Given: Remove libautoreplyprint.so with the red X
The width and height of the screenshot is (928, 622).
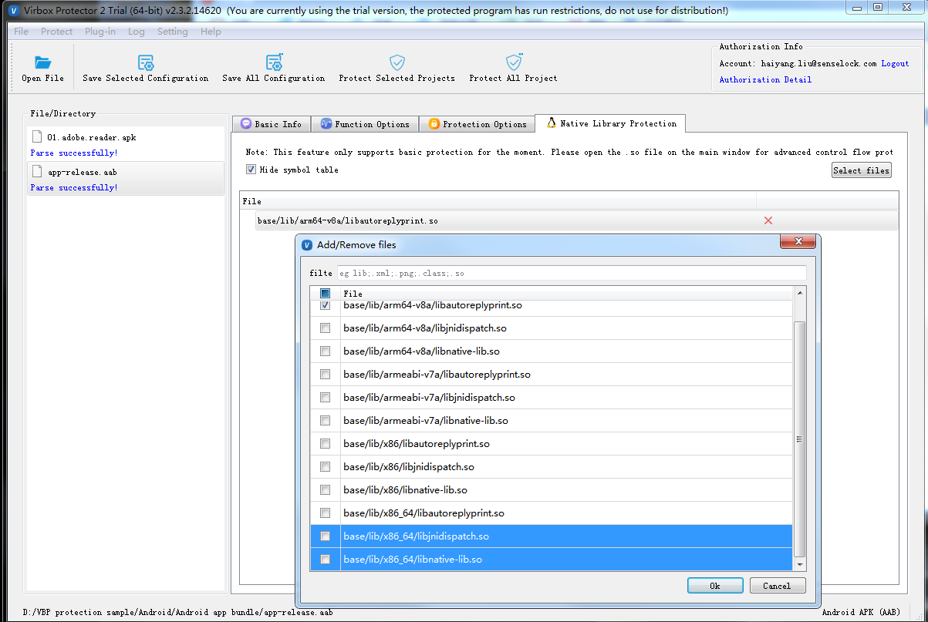Looking at the screenshot, I should [x=768, y=220].
